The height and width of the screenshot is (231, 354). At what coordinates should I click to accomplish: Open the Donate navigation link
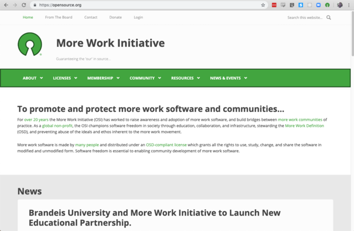(116, 17)
